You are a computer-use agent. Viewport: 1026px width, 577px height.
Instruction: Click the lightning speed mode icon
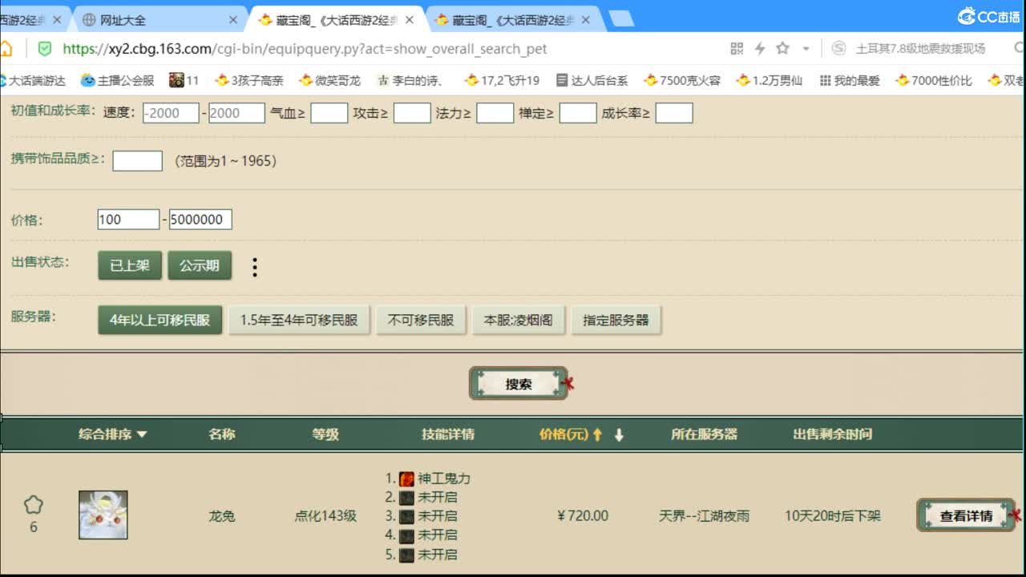tap(760, 49)
